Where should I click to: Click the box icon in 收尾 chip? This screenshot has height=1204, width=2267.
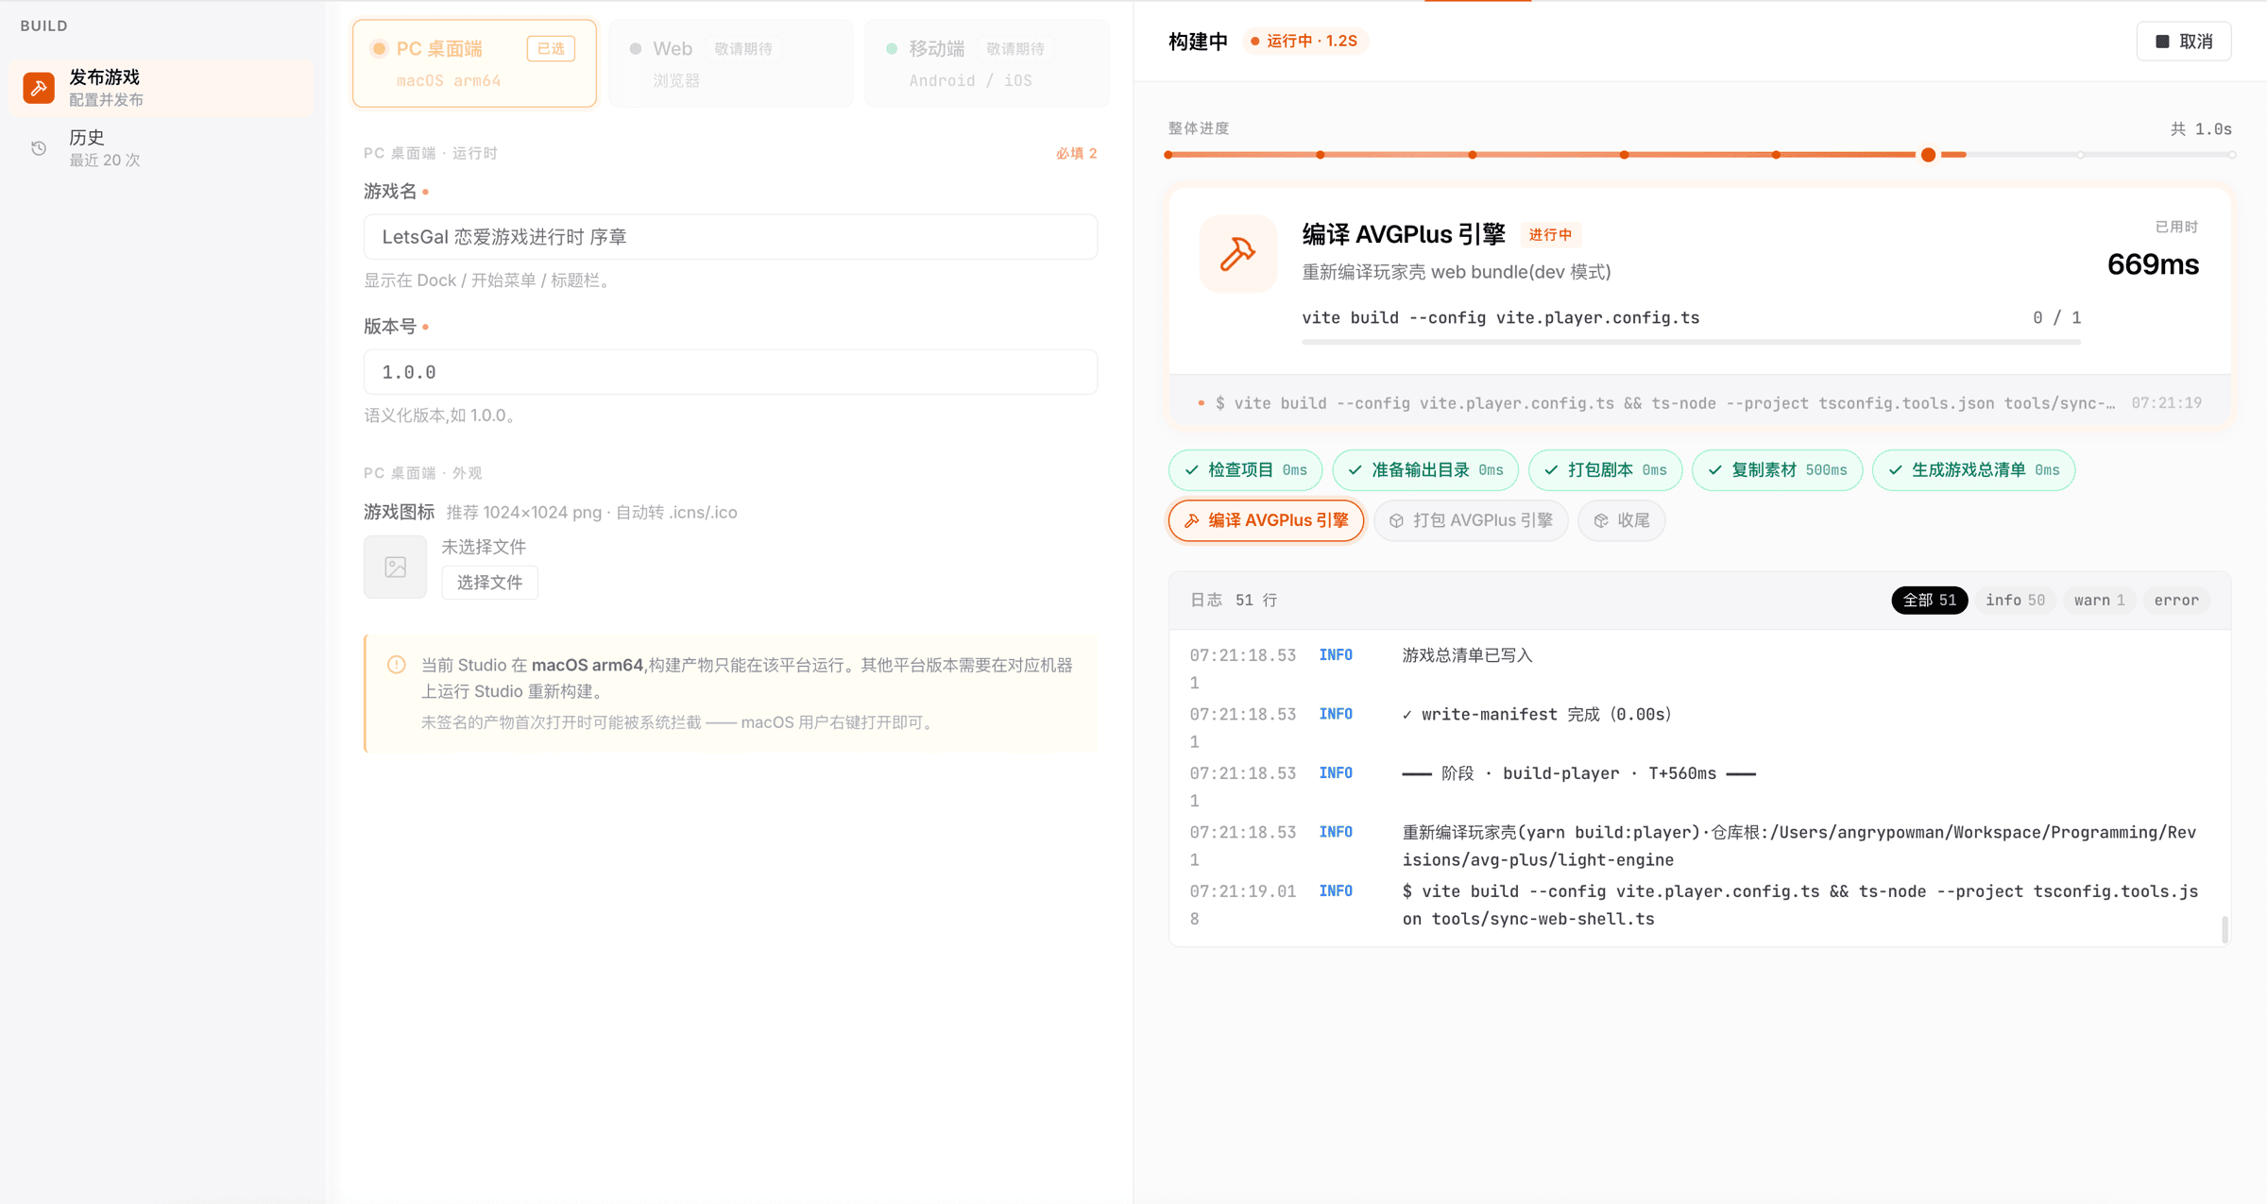[1601, 520]
